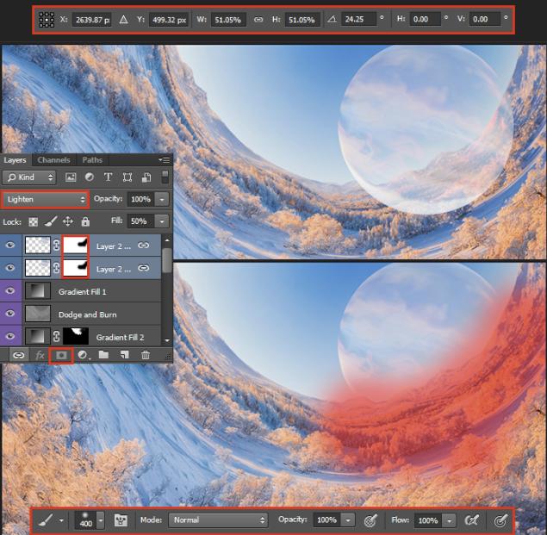The image size is (547, 535).
Task: Click the H height field showing 51.05%
Action: coord(301,20)
